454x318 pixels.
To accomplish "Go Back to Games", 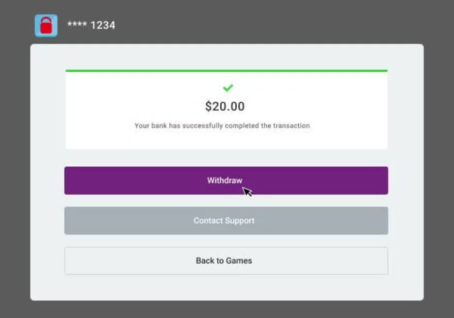I will (x=226, y=261).
